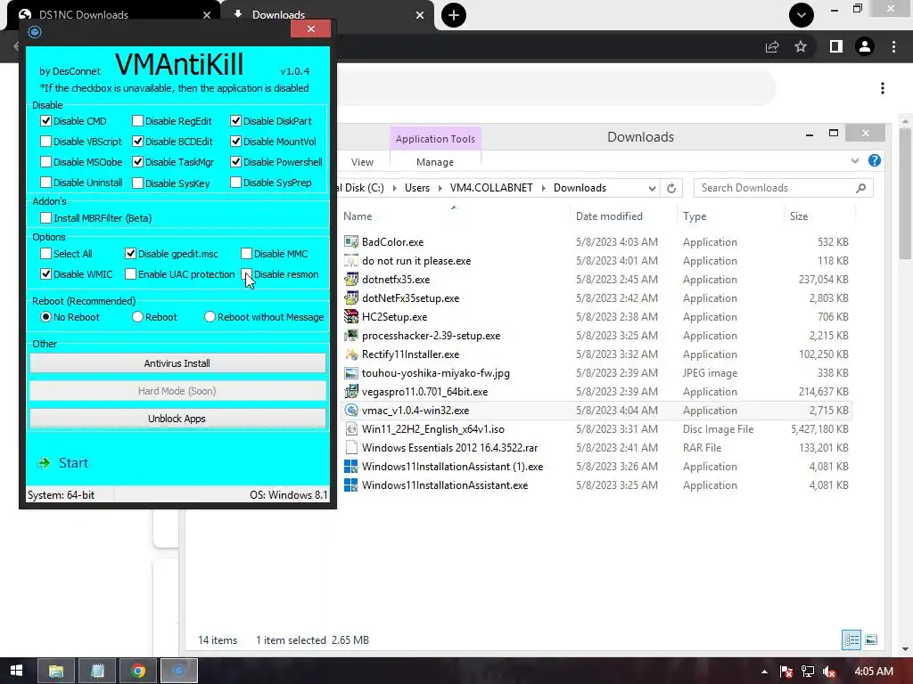Bookmark page with Chrome star icon

[801, 46]
